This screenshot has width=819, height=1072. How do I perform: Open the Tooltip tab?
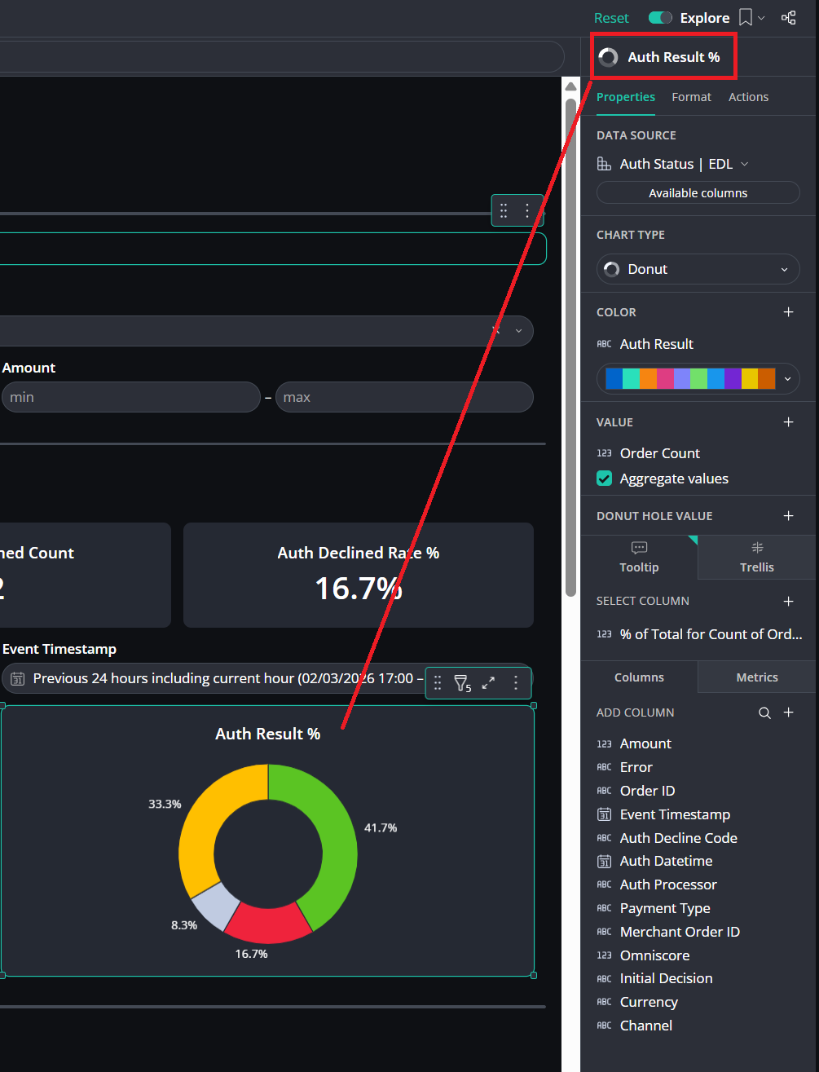pos(639,558)
